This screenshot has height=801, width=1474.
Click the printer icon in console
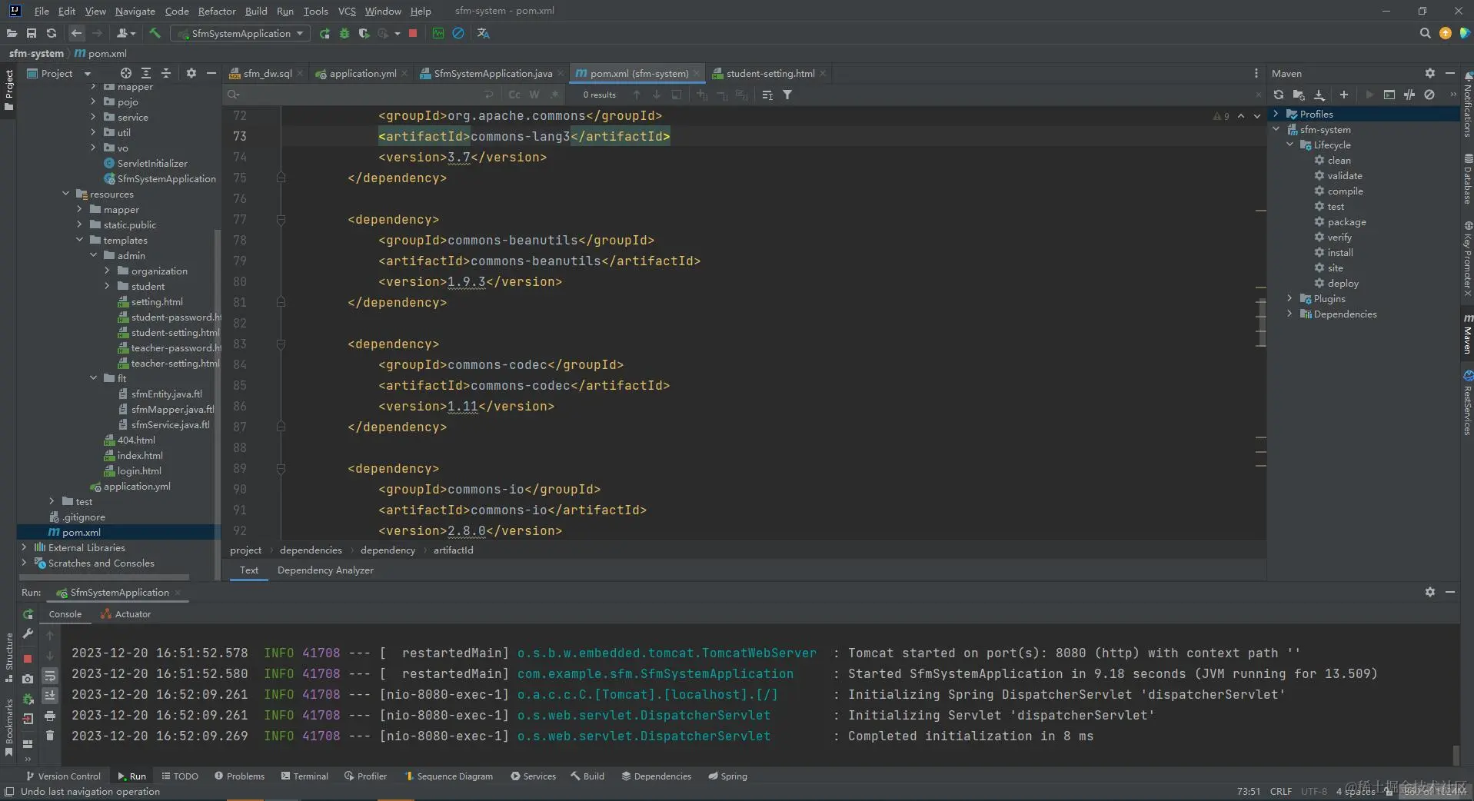50,716
